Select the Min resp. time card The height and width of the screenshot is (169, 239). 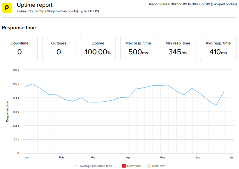178,48
